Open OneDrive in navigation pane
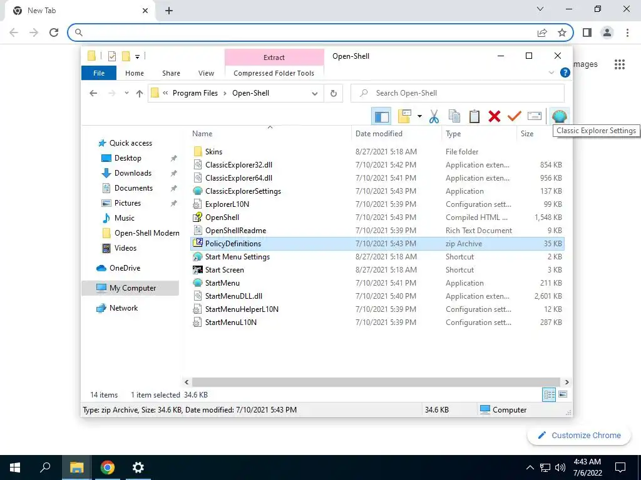641x480 pixels. click(x=125, y=268)
